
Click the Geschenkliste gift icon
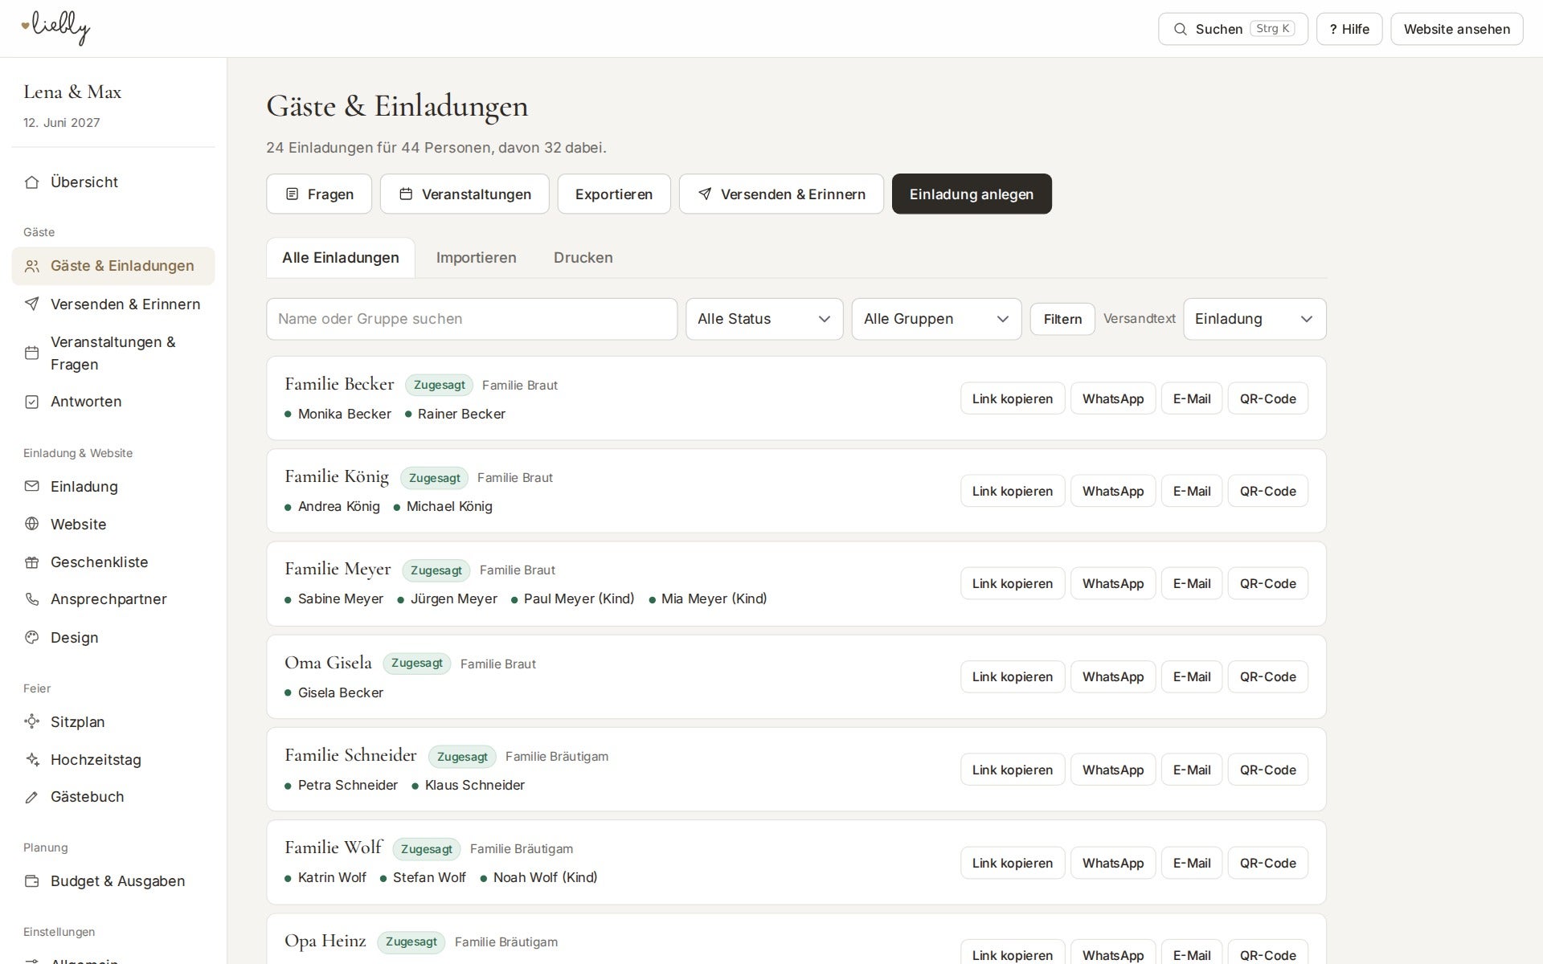[32, 562]
